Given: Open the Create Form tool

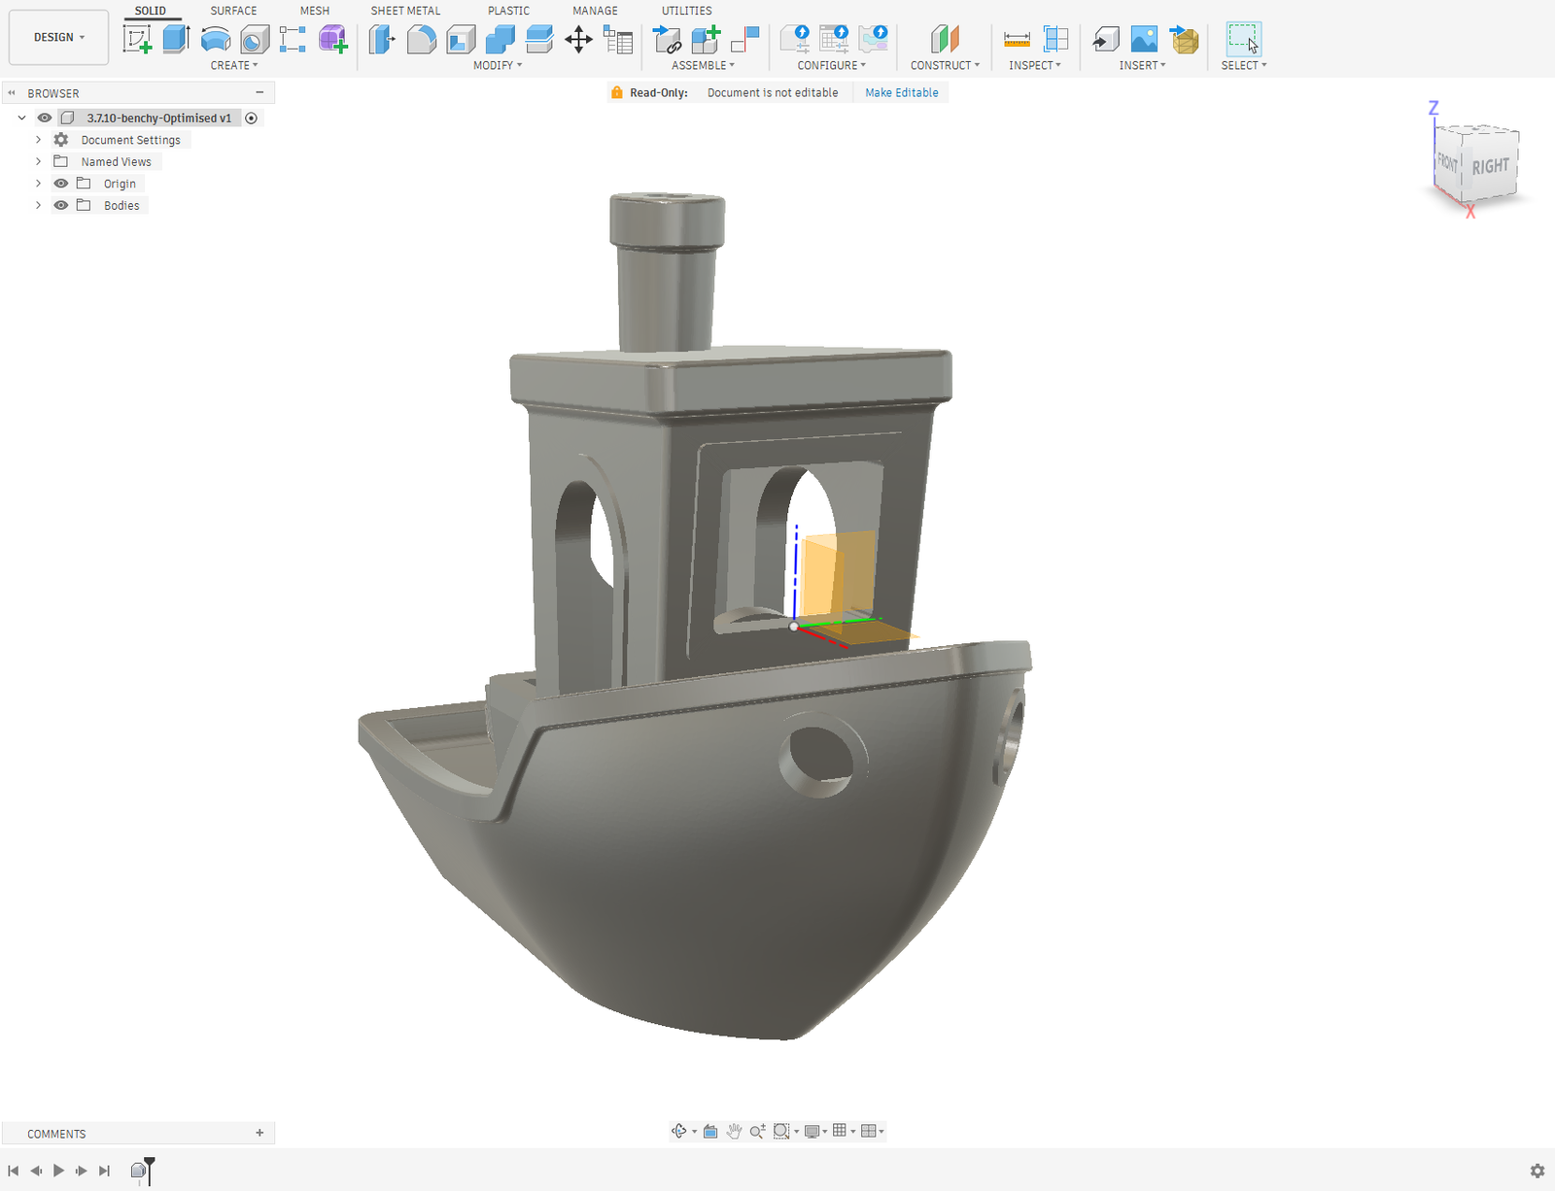Looking at the screenshot, I should tap(333, 39).
